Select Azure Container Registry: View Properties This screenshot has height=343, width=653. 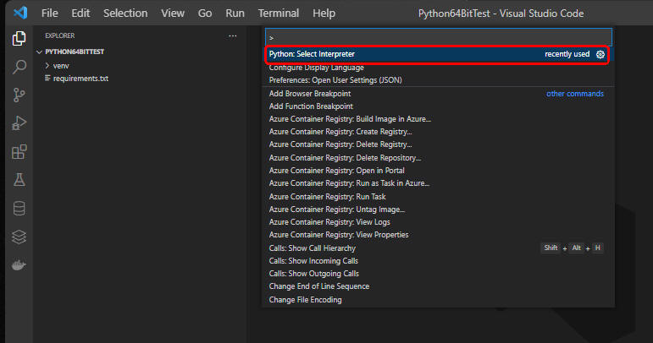(439, 235)
